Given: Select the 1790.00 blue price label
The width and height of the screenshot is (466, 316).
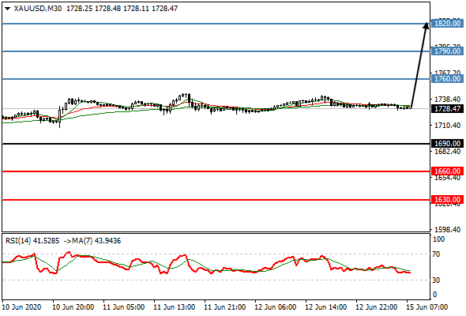Looking at the screenshot, I should pos(447,51).
